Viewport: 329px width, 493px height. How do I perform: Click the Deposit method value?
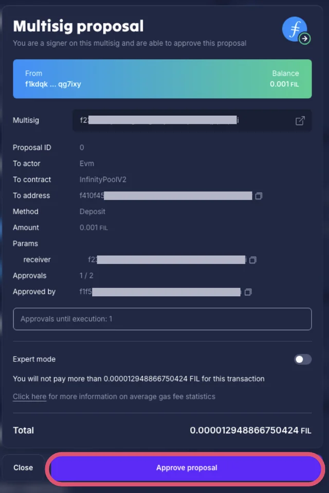click(x=93, y=212)
